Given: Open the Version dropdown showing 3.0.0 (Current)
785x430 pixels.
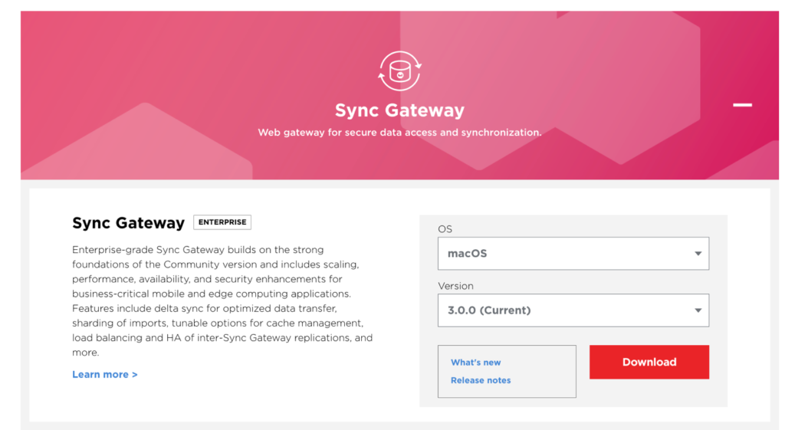Looking at the screenshot, I should (x=573, y=310).
